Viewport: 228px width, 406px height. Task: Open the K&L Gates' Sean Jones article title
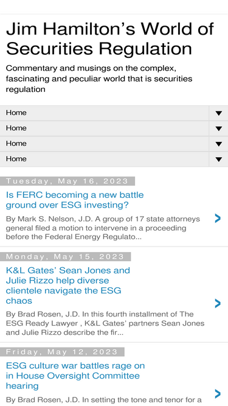(x=67, y=285)
